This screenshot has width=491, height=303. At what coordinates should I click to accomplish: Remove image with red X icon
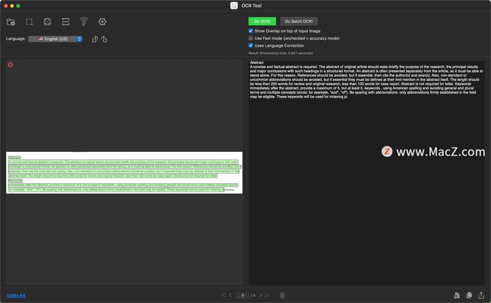tap(10, 65)
